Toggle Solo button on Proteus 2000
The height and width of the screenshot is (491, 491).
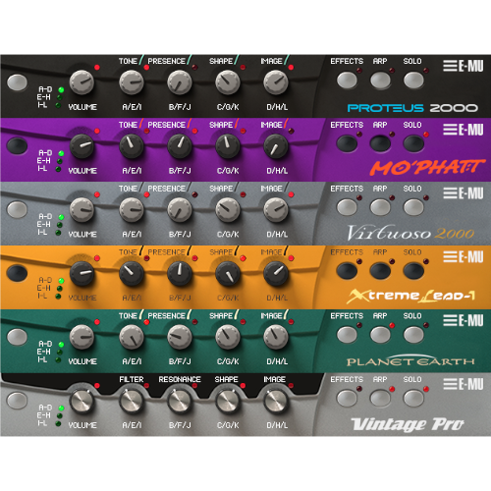413,81
